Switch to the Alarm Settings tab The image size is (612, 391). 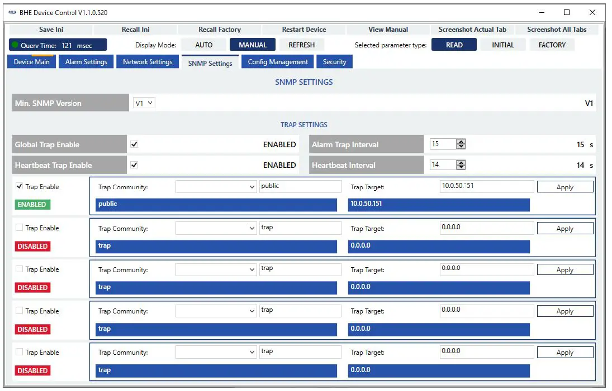tap(86, 62)
